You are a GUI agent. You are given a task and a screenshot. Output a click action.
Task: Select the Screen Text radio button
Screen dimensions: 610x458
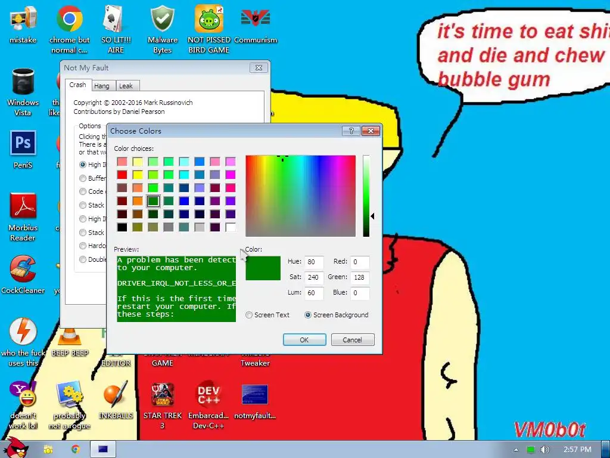[x=249, y=315]
